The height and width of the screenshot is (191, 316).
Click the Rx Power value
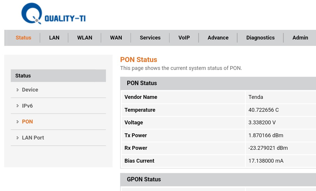point(268,148)
